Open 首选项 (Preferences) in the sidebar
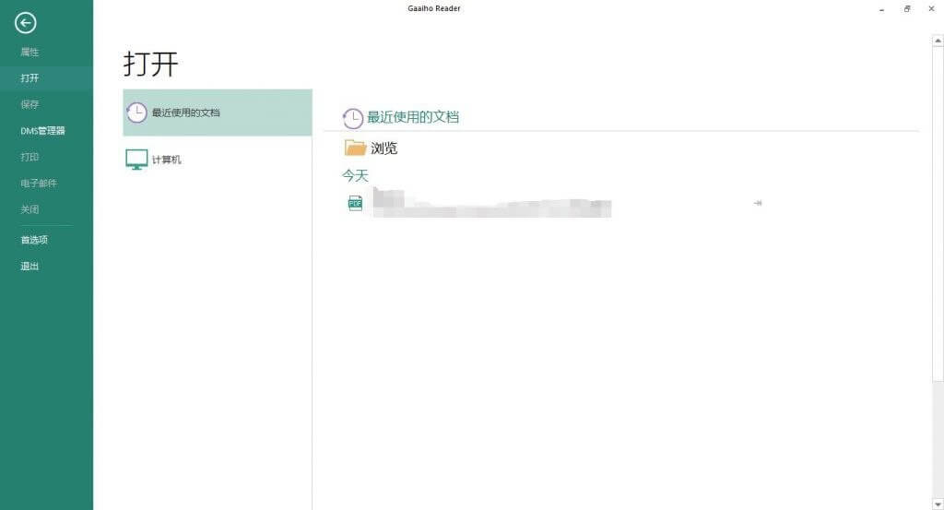 [x=34, y=240]
